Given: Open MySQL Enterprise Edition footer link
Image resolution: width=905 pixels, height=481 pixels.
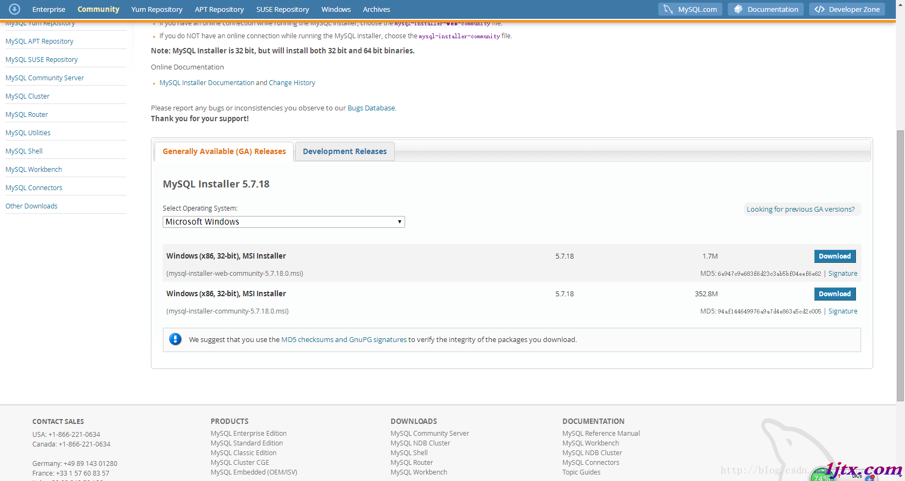Looking at the screenshot, I should pyautogui.click(x=248, y=434).
